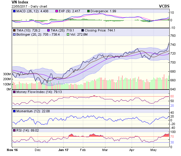Click the Money Flow Index (14) legend marker
The height and width of the screenshot is (156, 181).
[14, 92]
